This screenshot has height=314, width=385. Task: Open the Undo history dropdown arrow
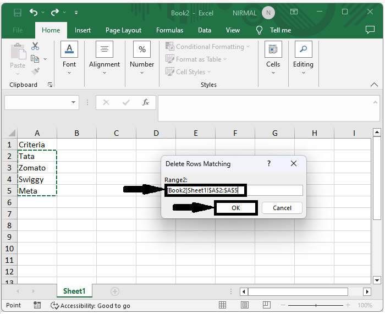(x=43, y=12)
